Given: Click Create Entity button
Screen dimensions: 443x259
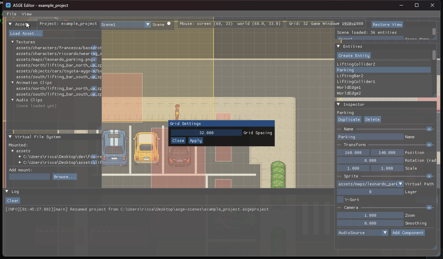Looking at the screenshot, I should pos(354,56).
